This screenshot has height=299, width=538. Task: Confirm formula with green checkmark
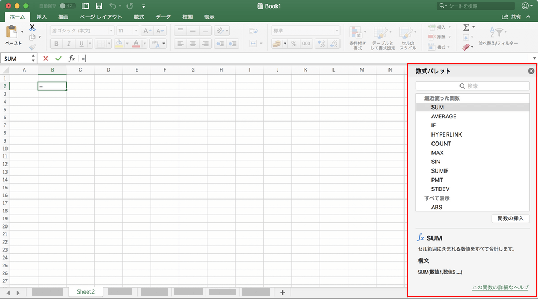point(59,58)
